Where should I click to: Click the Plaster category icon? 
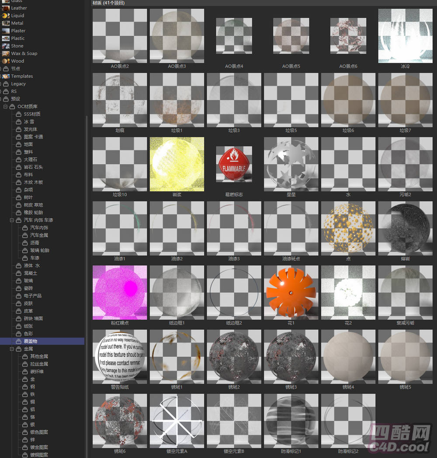[5, 31]
